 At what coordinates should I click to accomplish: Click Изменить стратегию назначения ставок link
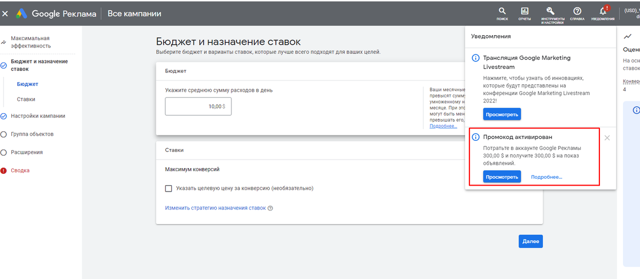click(215, 208)
